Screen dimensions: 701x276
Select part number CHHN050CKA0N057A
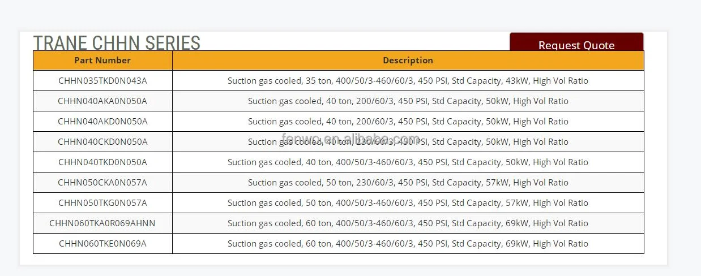(x=102, y=183)
